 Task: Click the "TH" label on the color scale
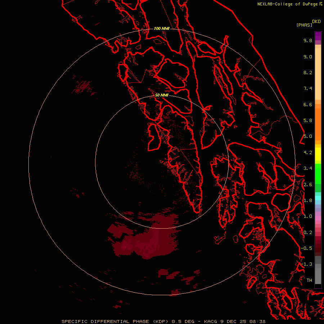309,280
